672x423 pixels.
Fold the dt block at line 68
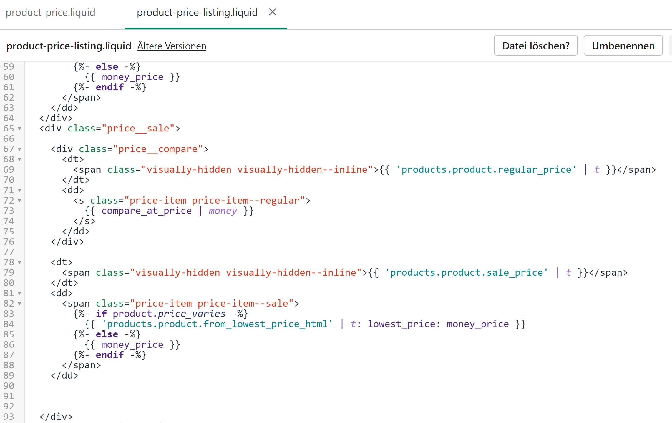(x=19, y=159)
